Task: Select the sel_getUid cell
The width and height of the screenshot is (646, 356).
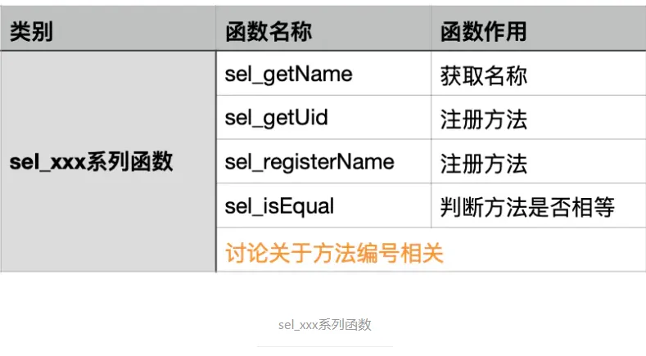Action: (323, 117)
